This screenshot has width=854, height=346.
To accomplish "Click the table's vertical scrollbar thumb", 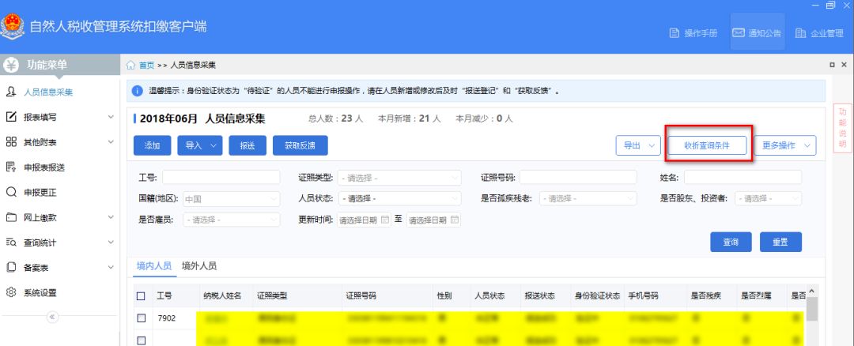I will pos(811,309).
